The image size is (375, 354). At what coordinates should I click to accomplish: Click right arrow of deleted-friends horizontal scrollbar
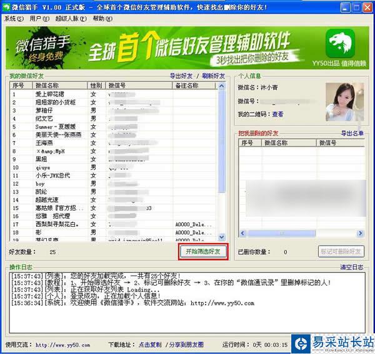point(360,233)
